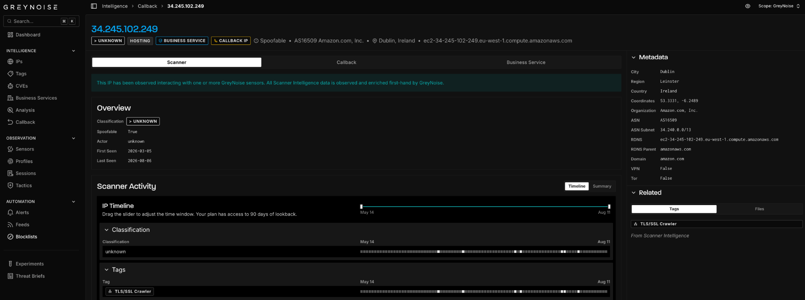
Task: Click the GreyNoise logo
Action: coord(31,7)
